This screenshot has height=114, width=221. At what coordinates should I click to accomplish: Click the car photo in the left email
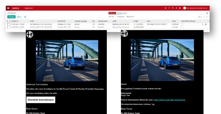[x=67, y=61]
